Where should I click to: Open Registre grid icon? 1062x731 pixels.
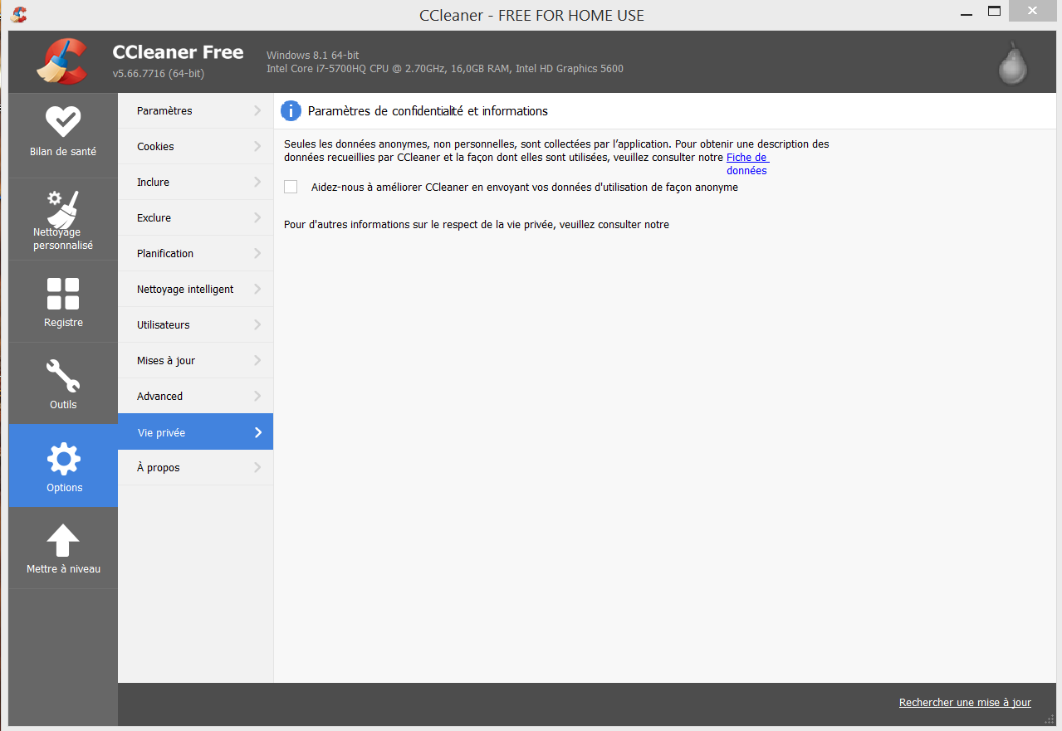pos(63,294)
